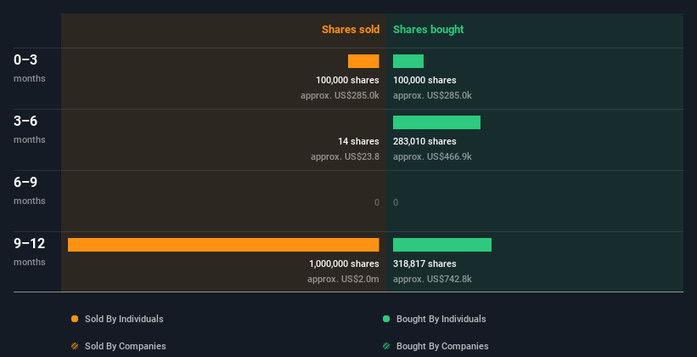Click the approx. US$23.8 value
697x357 pixels.
click(x=345, y=156)
